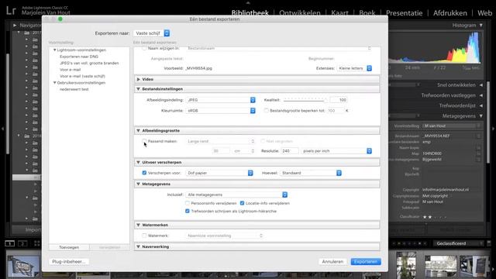Toggle 'Trefwoorden schrijven als Lightroom-hiërarchie' checkbox
The image size is (496, 279).
[188, 211]
